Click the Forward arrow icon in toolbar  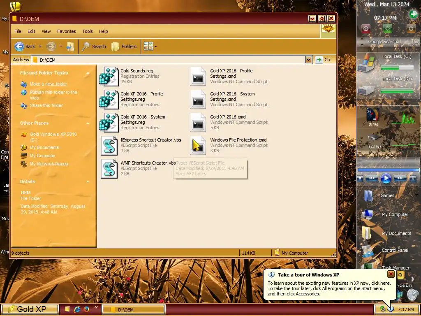[x=51, y=46]
